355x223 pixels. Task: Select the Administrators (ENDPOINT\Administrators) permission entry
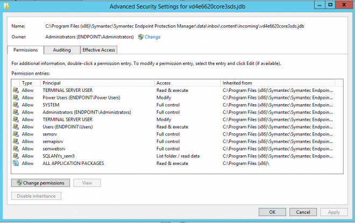pyautogui.click(x=87, y=112)
